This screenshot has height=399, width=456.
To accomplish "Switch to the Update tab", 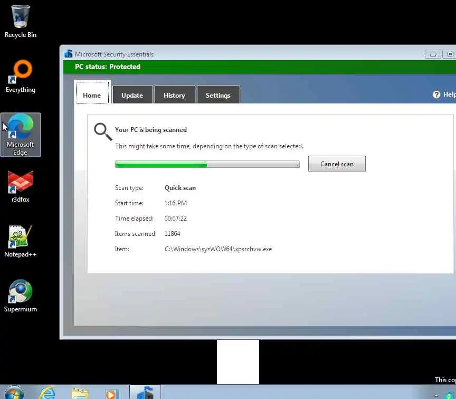I will tap(132, 94).
